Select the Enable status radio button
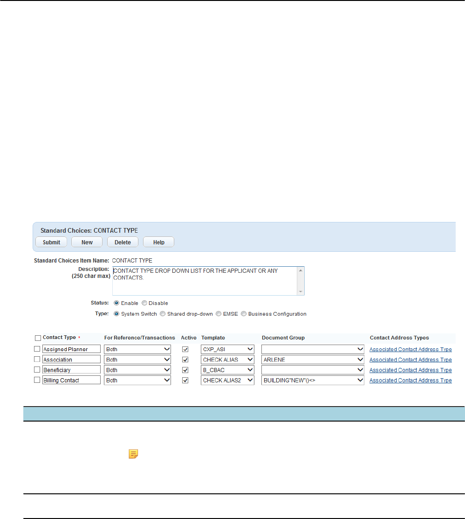The height and width of the screenshot is (519, 465). [116, 303]
